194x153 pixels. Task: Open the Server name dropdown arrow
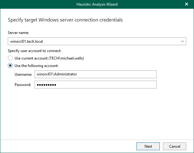click(182, 41)
